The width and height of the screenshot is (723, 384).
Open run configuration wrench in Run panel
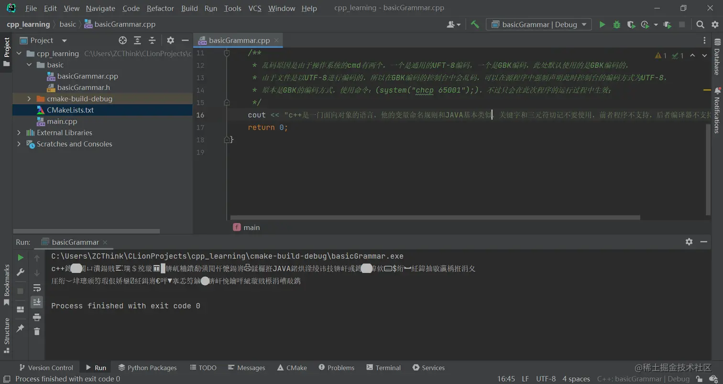pos(21,272)
